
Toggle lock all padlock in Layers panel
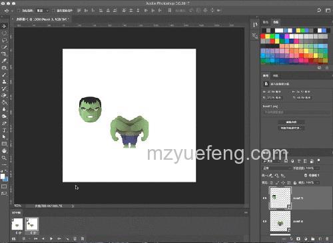point(295,183)
